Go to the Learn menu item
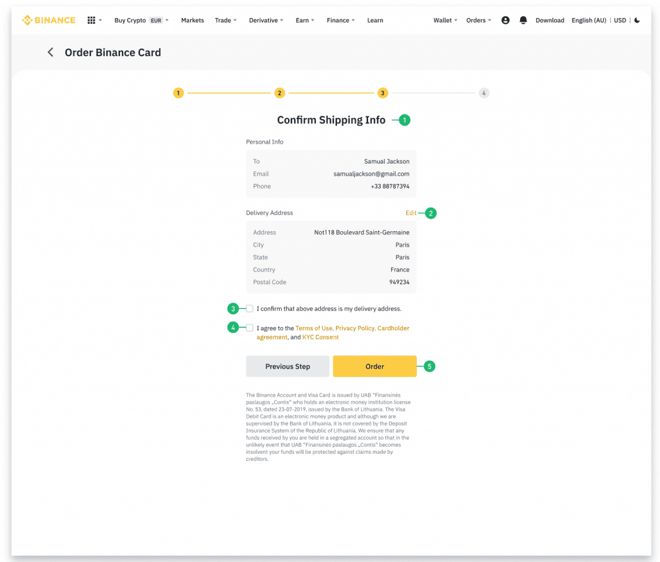This screenshot has width=660, height=562. 375,20
